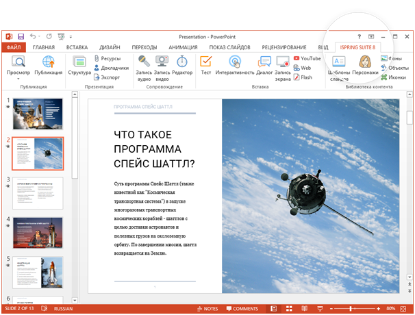Image resolution: width=415 pixels, height=315 pixels.
Task: Expand the Просмотр dropdown arrow
Action: click(18, 79)
